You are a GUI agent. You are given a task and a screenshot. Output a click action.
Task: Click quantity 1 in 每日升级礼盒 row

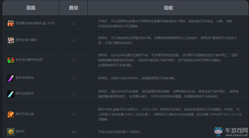74,114
